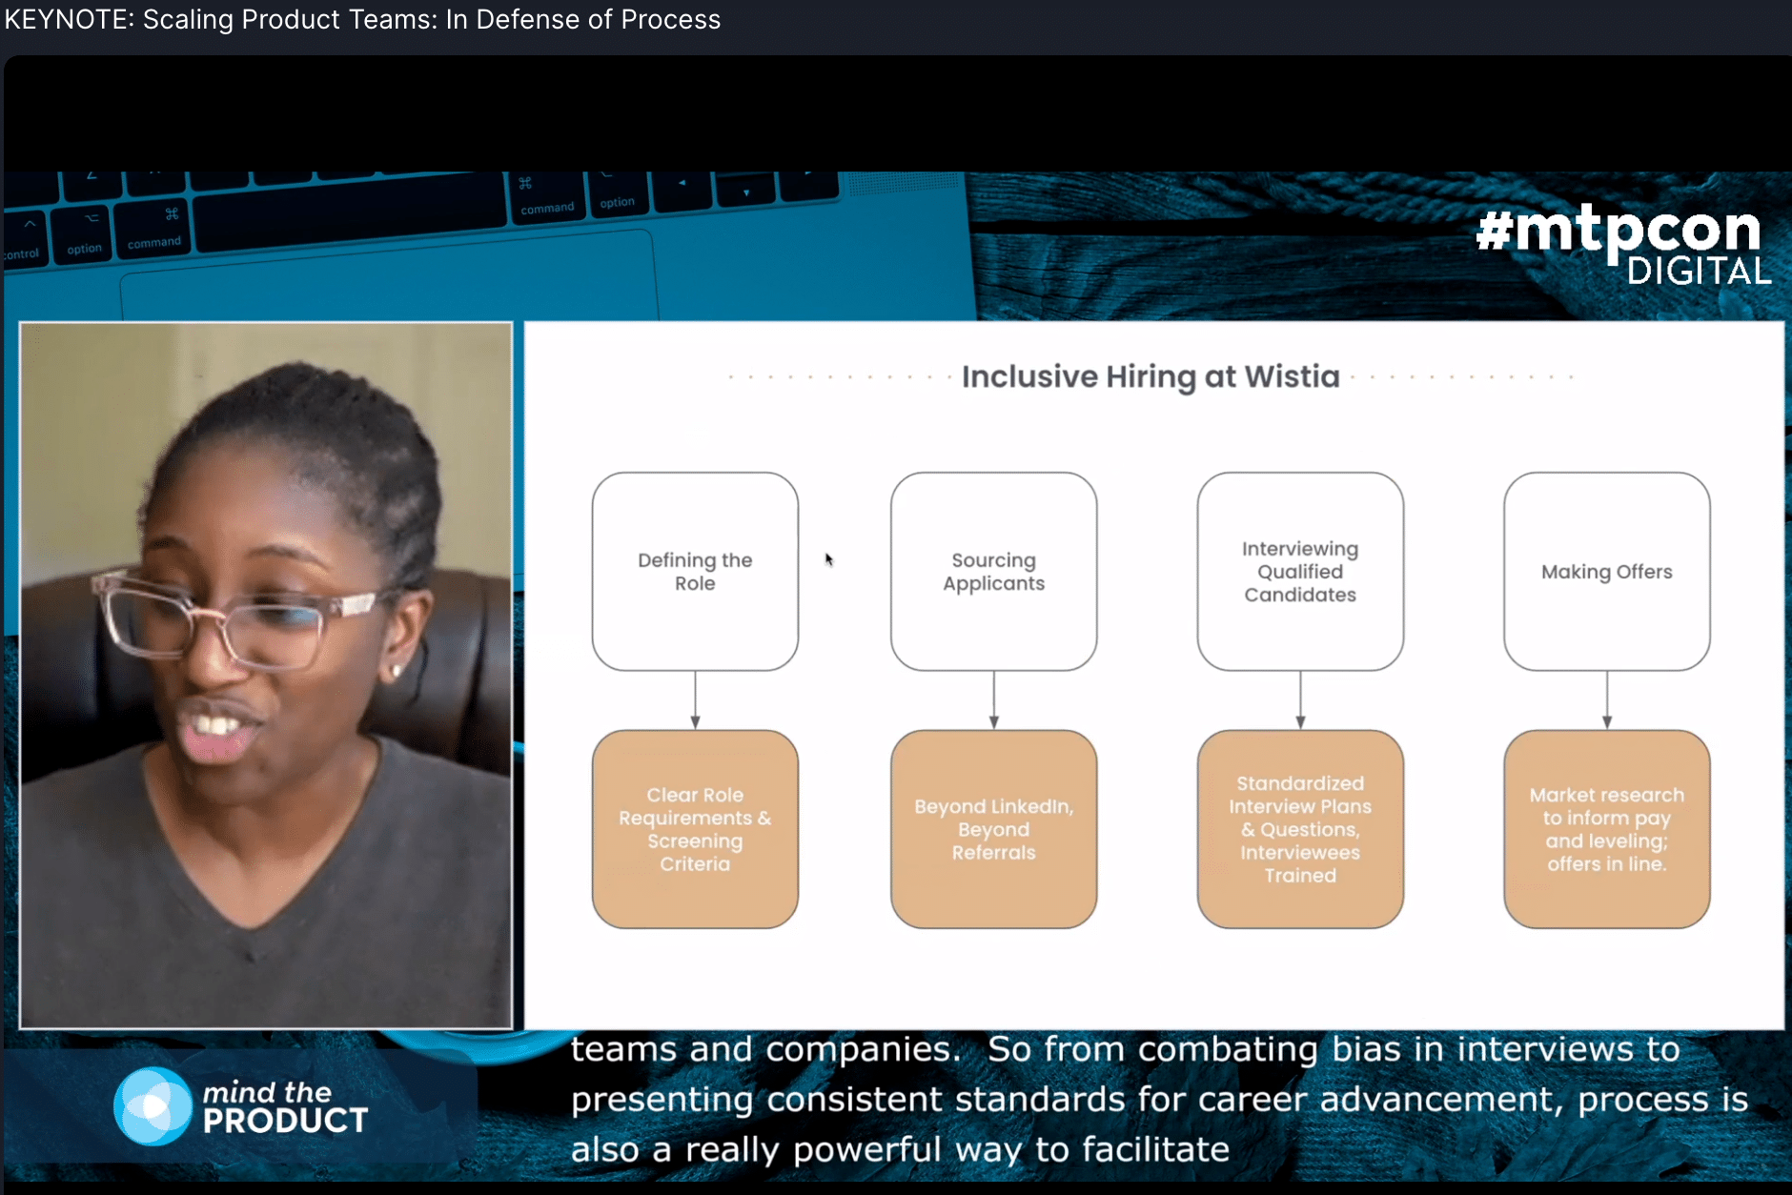Click the #mtpcon DIGITAL logo

click(1623, 244)
